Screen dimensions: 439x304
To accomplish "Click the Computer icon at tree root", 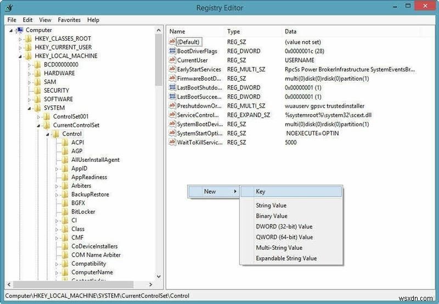I will pos(20,30).
